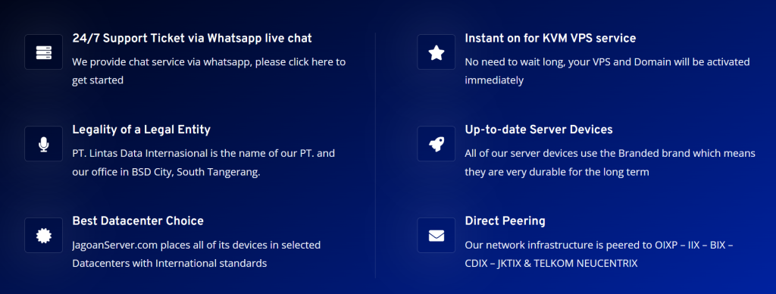Select the Instant on for KVM VPS heading
This screenshot has height=294, width=776.
point(550,38)
